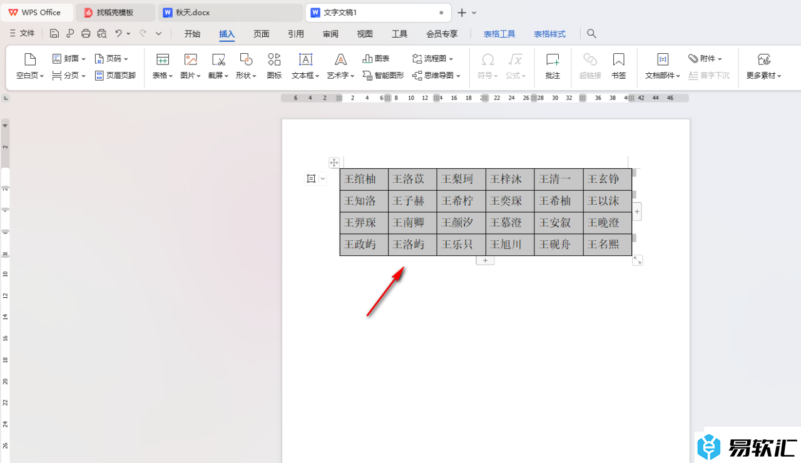Image resolution: width=801 pixels, height=463 pixels.
Task: Open 智能图形 smart graphics
Action: (x=383, y=76)
